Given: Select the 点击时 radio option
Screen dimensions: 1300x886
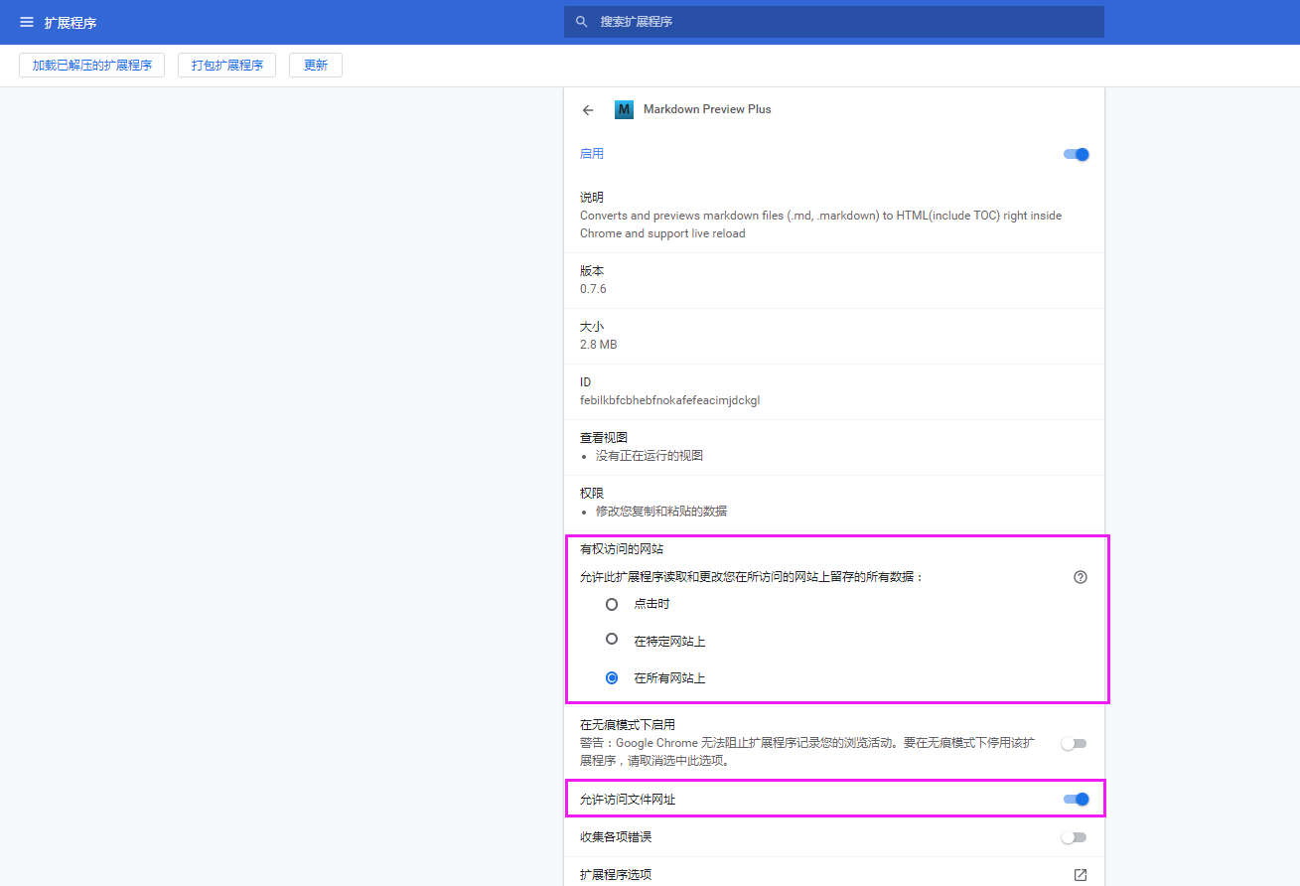Looking at the screenshot, I should click(612, 604).
